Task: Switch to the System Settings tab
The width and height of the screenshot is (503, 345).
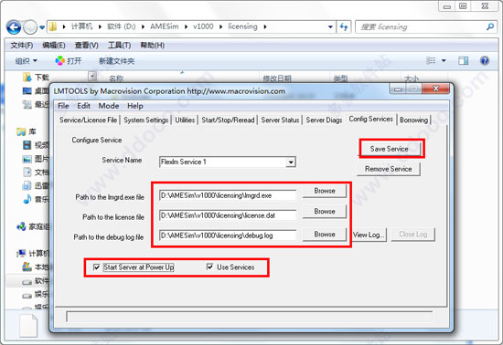Action: (x=145, y=120)
